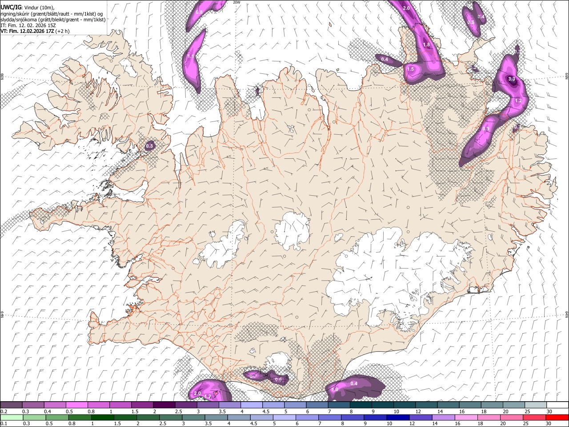Screen dimensions: 569x427
Task: Click the pale green 0.1–0.3 swatch in lower legend
Action: pos(12,417)
